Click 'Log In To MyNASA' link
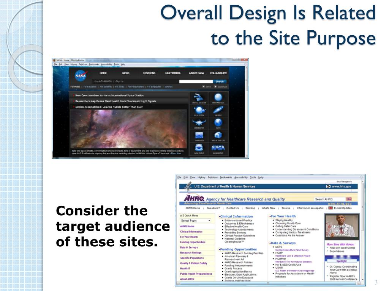 click(x=104, y=81)
